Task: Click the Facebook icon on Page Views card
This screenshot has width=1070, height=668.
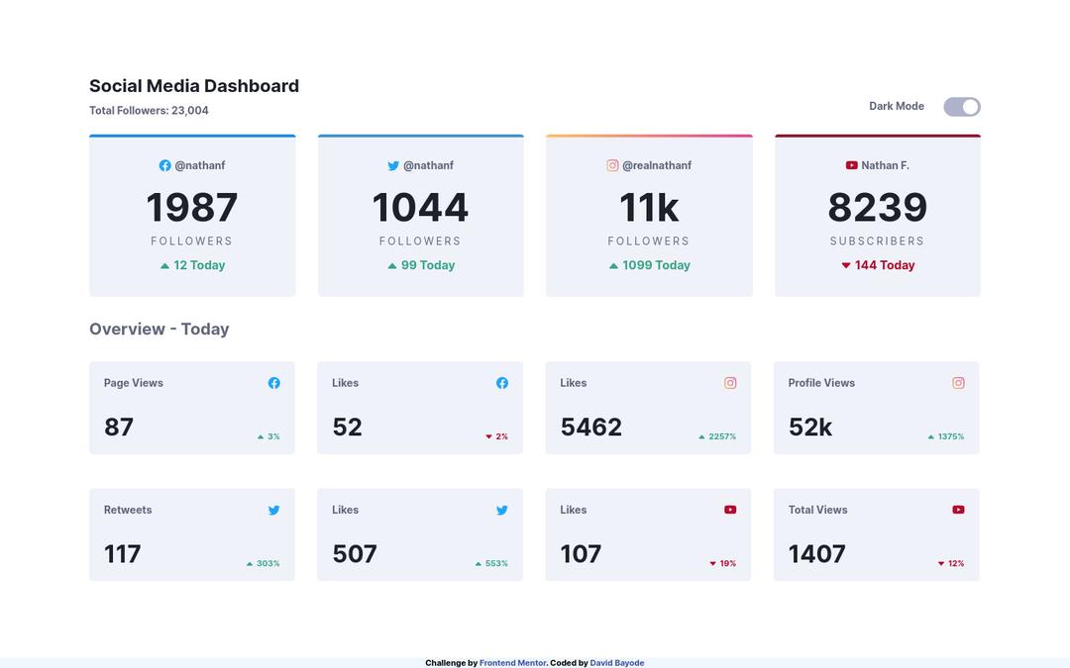Action: click(x=274, y=382)
